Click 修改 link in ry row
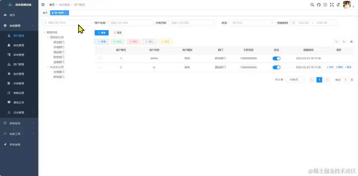The image size is (358, 176). 330,67
